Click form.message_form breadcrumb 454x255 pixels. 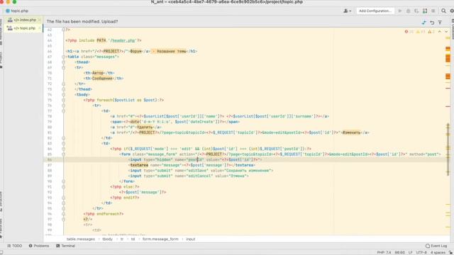[x=160, y=239]
